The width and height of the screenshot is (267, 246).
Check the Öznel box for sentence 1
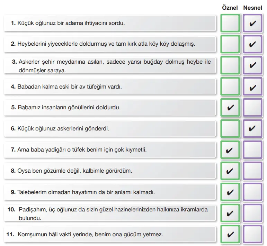tap(230, 24)
